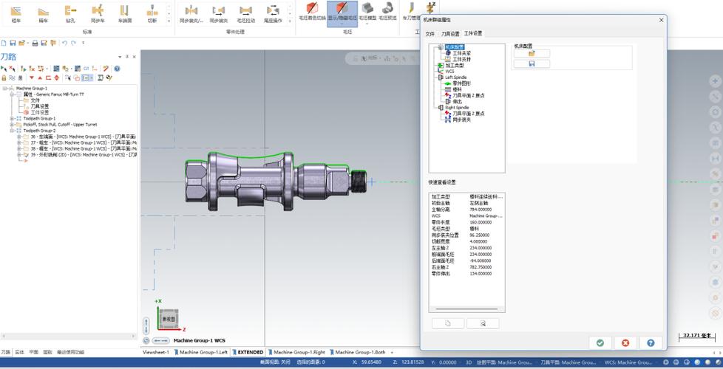This screenshot has height=369, width=723.
Task: Click the horizontal scrollbar in quick view list
Action: [x=466, y=309]
